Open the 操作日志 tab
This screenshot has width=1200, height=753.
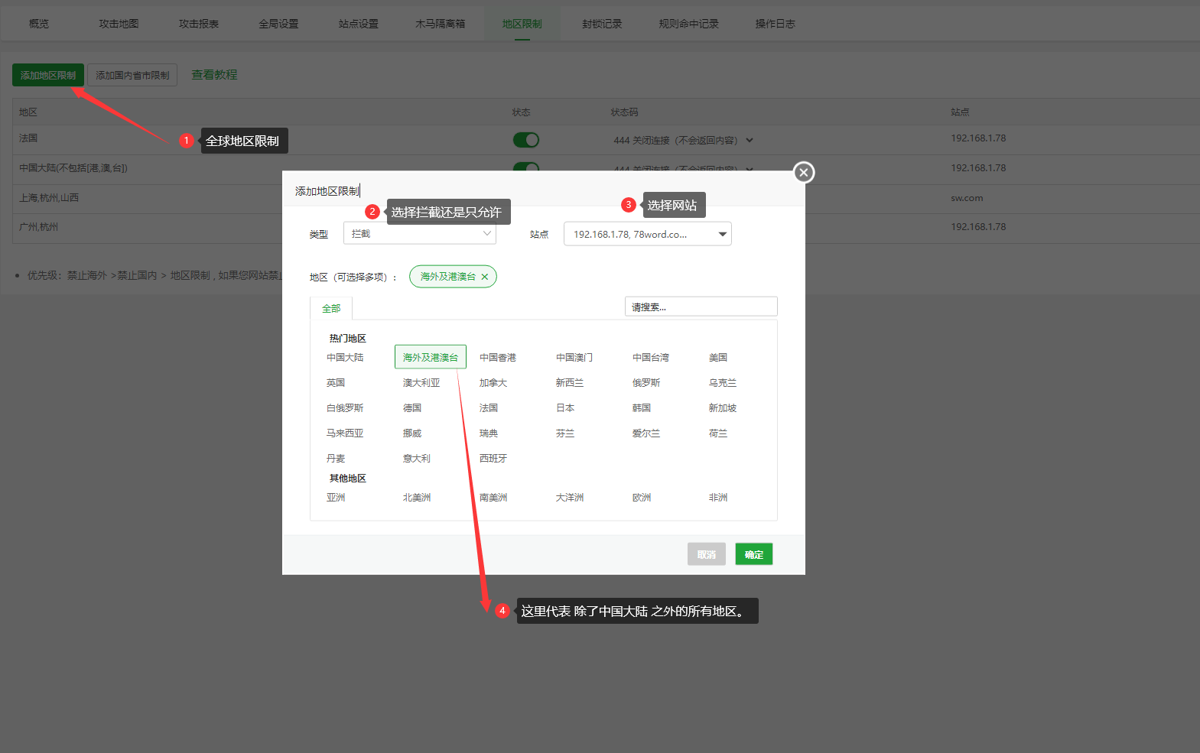[x=775, y=24]
